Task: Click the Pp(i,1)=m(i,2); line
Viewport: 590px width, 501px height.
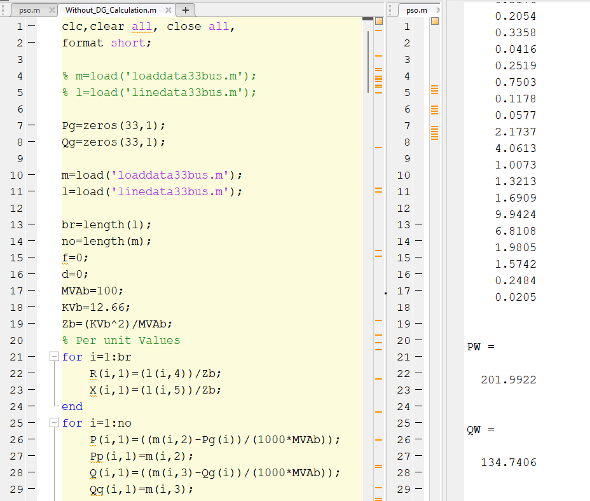Action: 142,456
